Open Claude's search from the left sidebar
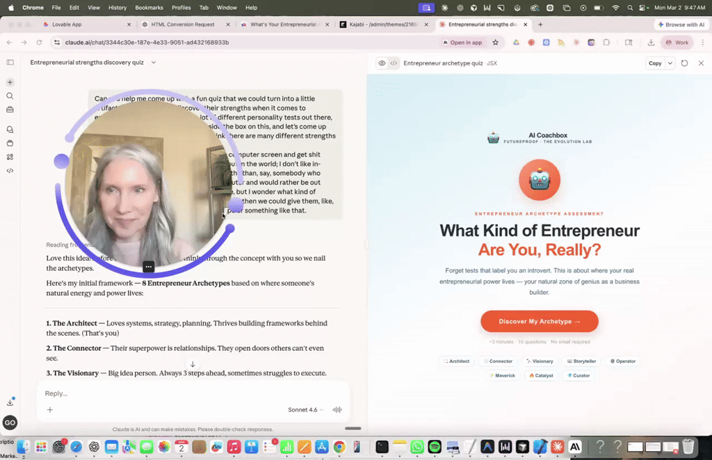Viewport: 712px width, 460px height. (x=10, y=97)
